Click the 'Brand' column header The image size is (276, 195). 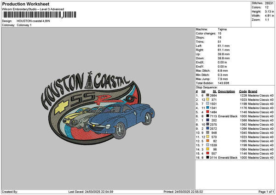point(253,92)
